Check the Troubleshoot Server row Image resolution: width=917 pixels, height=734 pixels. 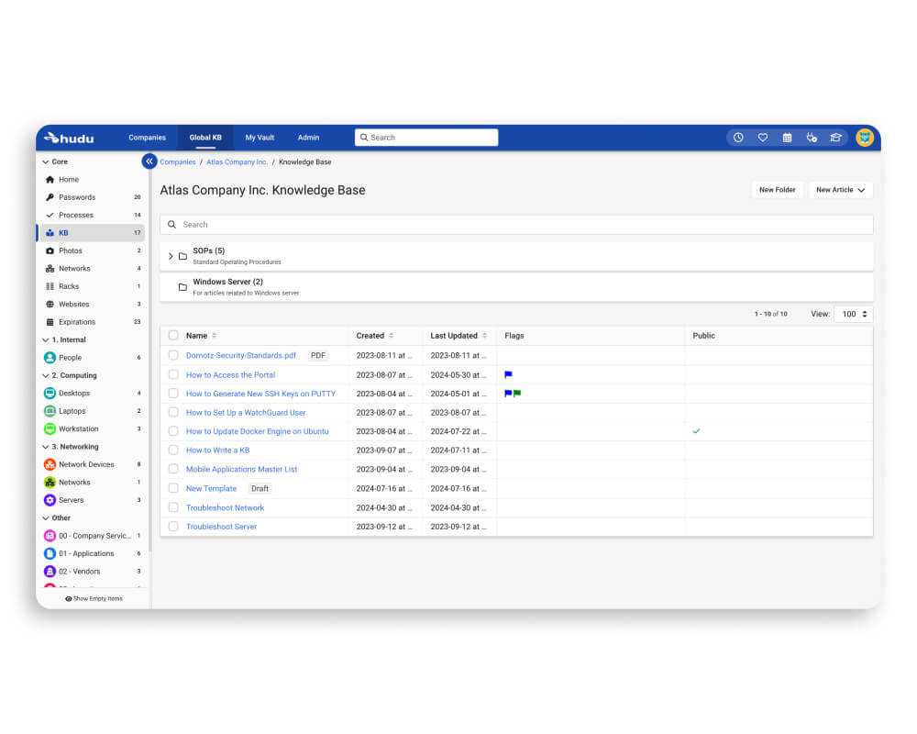pos(173,527)
